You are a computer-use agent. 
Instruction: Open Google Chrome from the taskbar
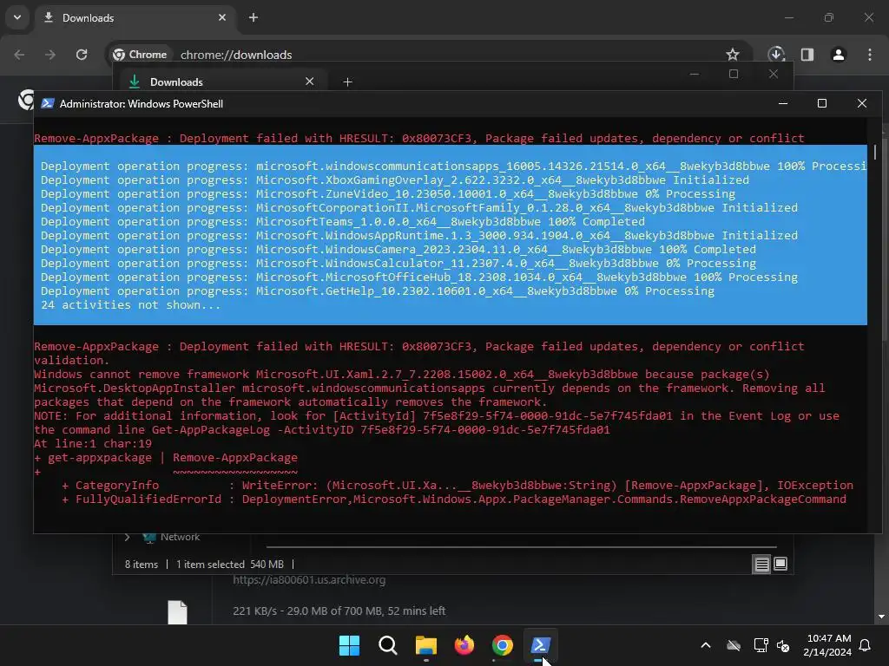pos(503,645)
